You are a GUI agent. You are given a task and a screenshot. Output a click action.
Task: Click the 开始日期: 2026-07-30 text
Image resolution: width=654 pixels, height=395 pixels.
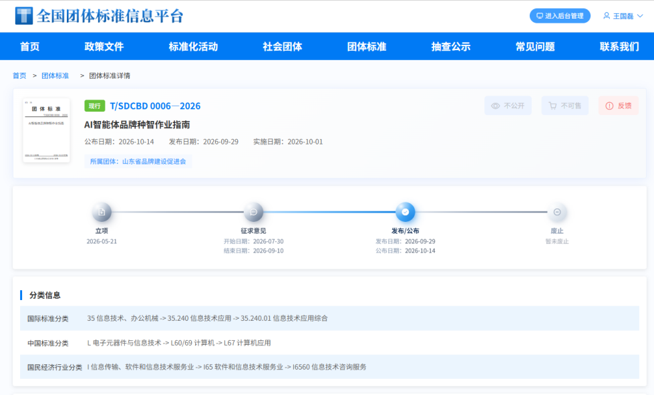(254, 241)
